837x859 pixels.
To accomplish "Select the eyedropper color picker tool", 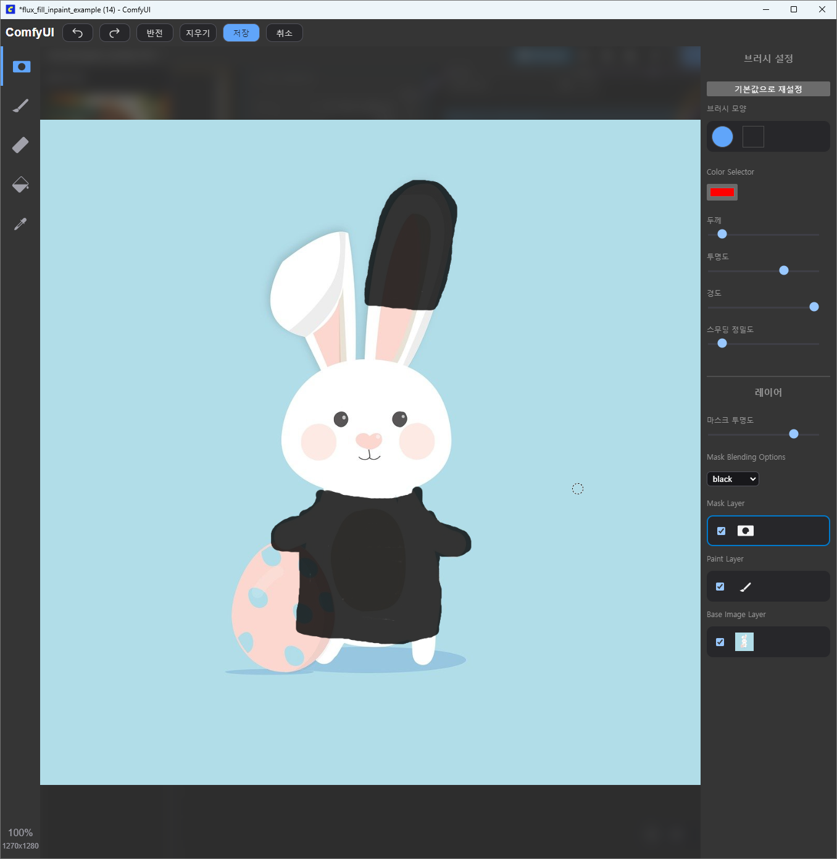I will point(21,224).
